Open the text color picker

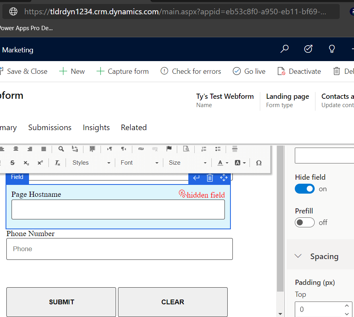[x=222, y=163]
